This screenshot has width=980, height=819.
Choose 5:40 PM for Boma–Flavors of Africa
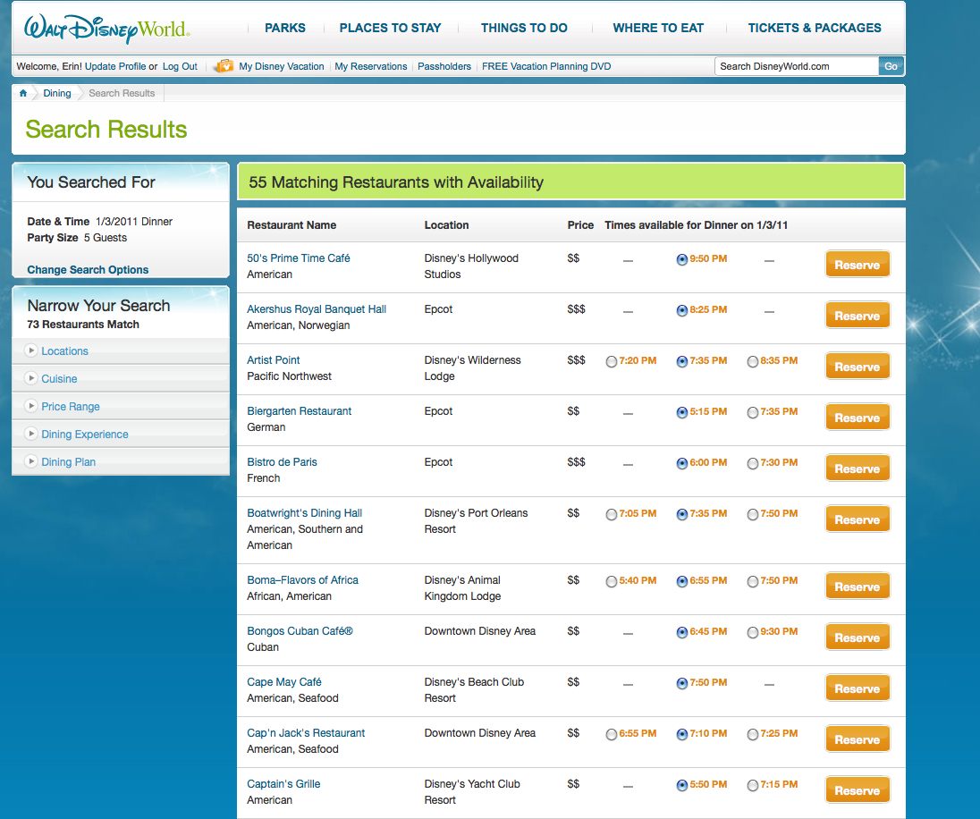click(612, 581)
